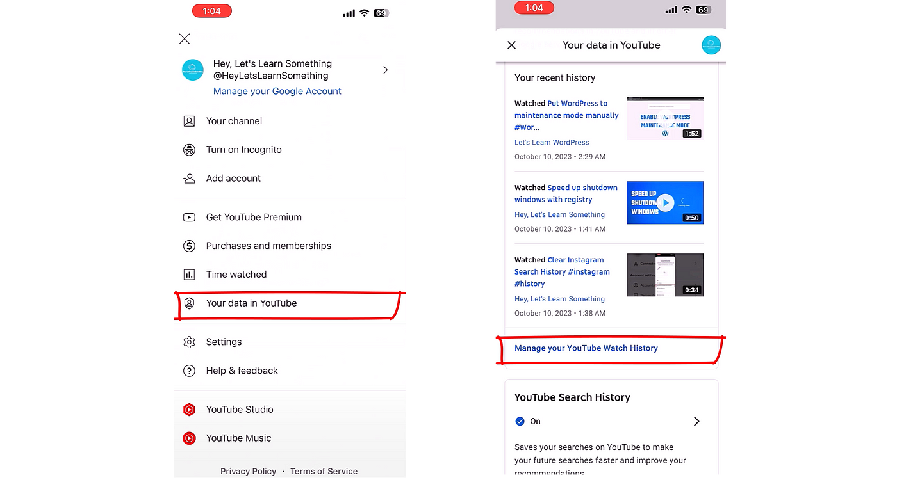The width and height of the screenshot is (897, 480).
Task: Click the dollar sign Purchases icon
Action: pyautogui.click(x=189, y=246)
